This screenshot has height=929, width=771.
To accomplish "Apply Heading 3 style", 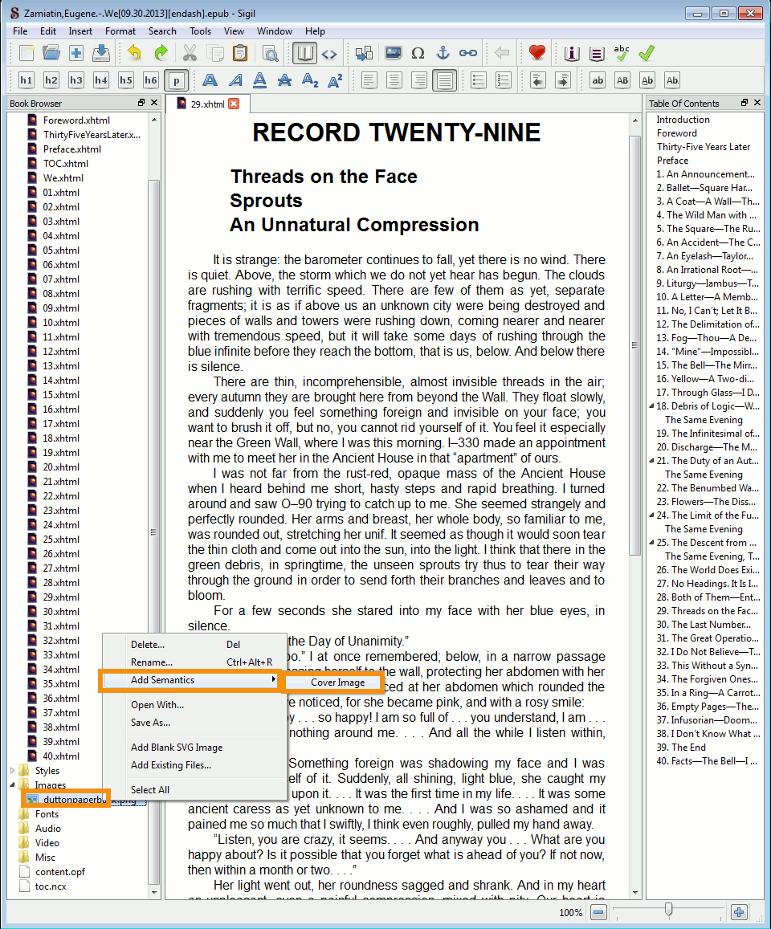I will [x=75, y=80].
